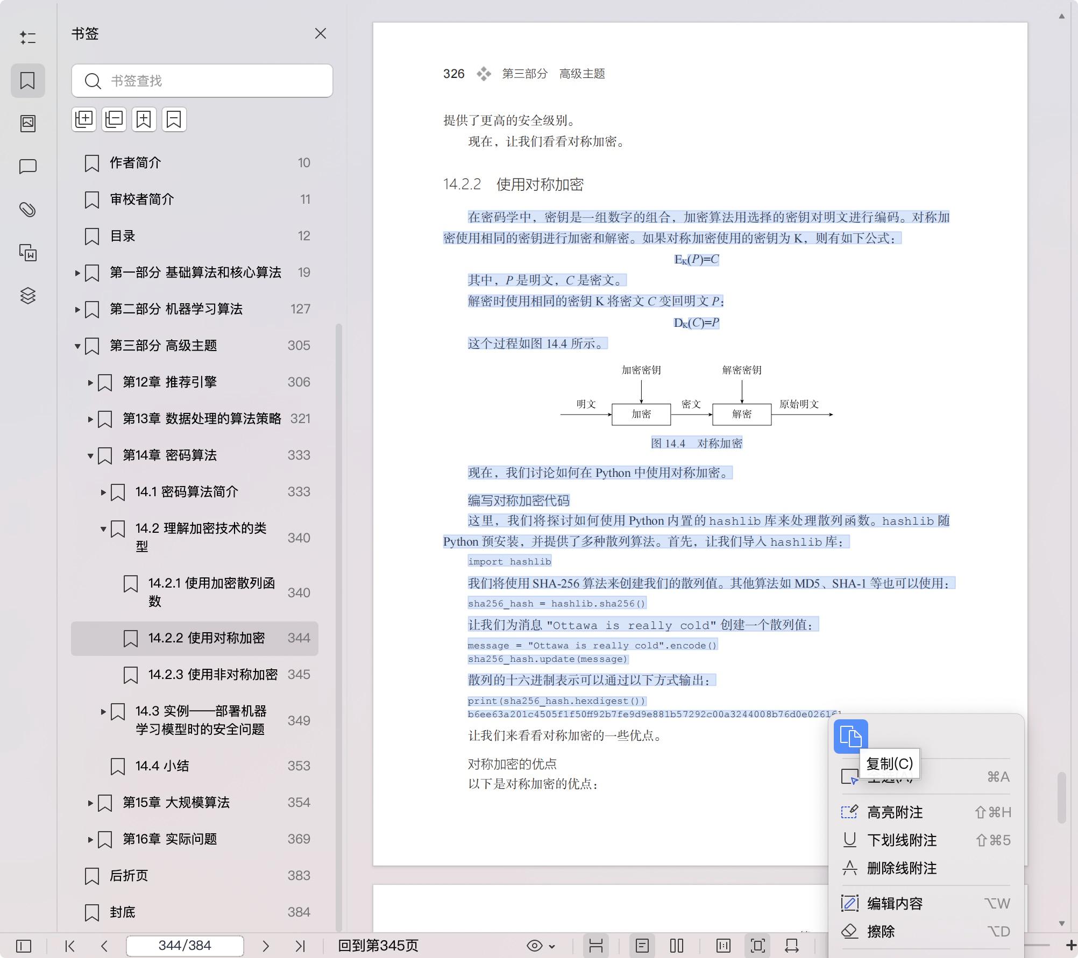This screenshot has width=1078, height=958.
Task: Click the zoom in plus slider button
Action: click(1070, 945)
